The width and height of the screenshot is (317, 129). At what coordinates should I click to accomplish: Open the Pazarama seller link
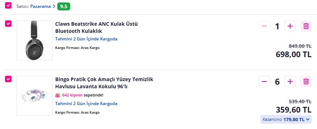click(40, 6)
